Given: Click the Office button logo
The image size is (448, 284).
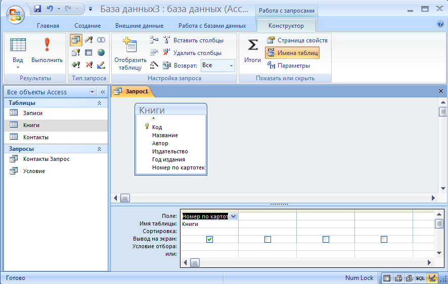Looking at the screenshot, I should coord(15,14).
